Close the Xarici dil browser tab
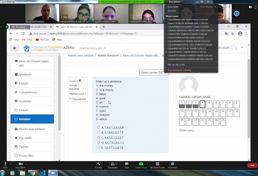258x176 pixels. (97, 27)
